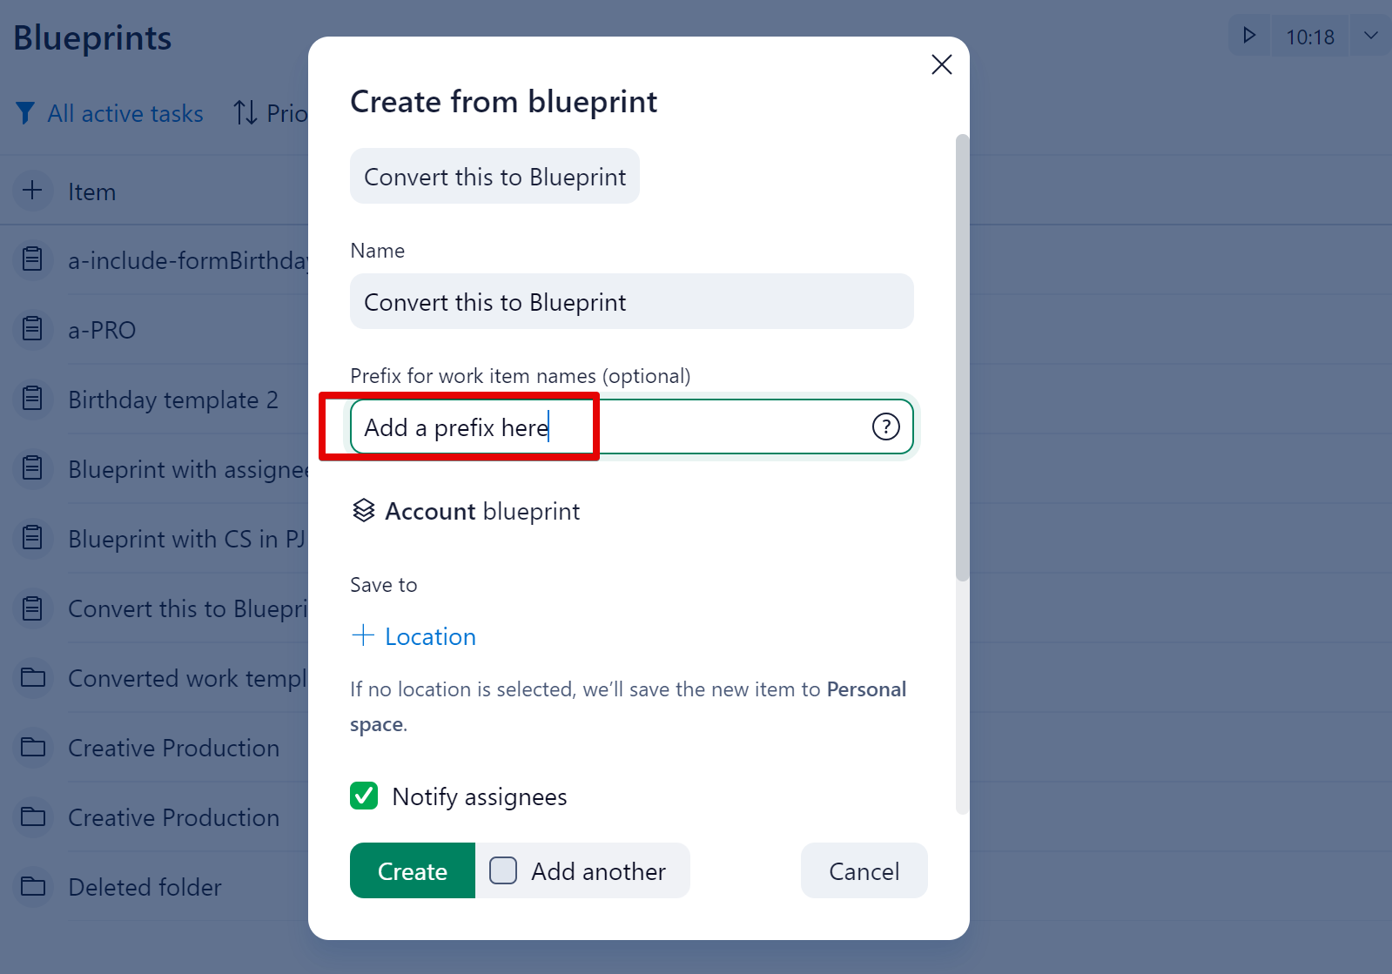Click the Account blueprint layers icon
Screen dimensions: 1392x974
tap(363, 511)
